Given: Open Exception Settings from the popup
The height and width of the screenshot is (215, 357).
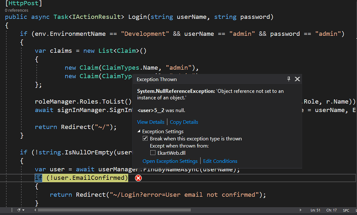Looking at the screenshot, I should pyautogui.click(x=170, y=161).
